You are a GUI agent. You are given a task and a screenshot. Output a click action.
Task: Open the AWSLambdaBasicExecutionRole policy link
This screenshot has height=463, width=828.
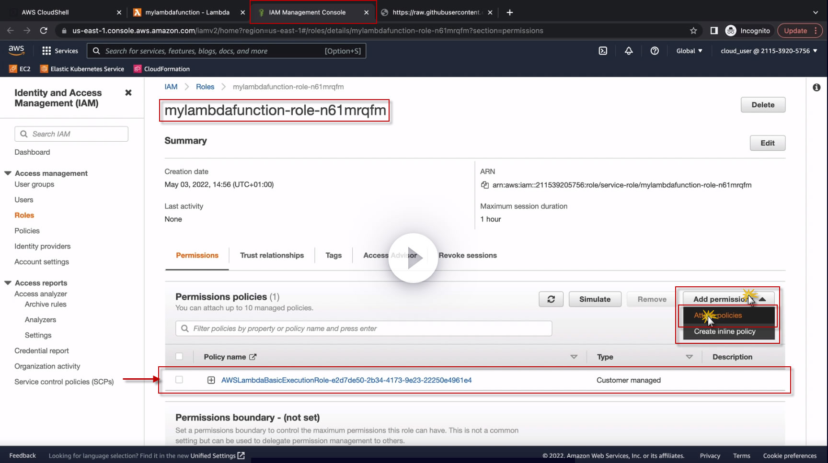coord(346,380)
